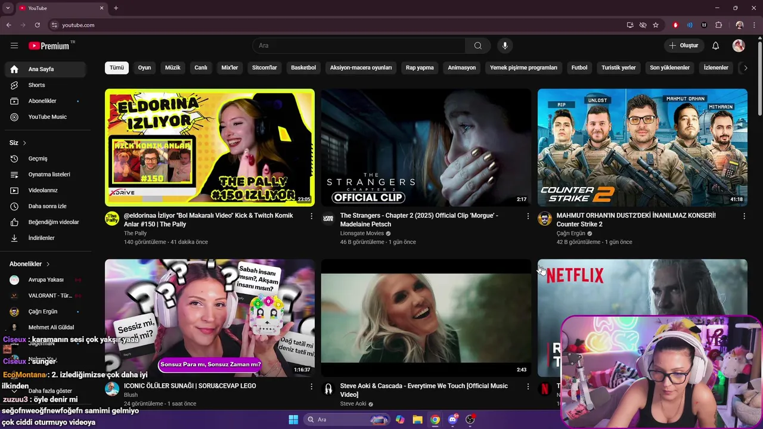Bookmark page with the star icon
This screenshot has width=763, height=429.
click(656, 25)
